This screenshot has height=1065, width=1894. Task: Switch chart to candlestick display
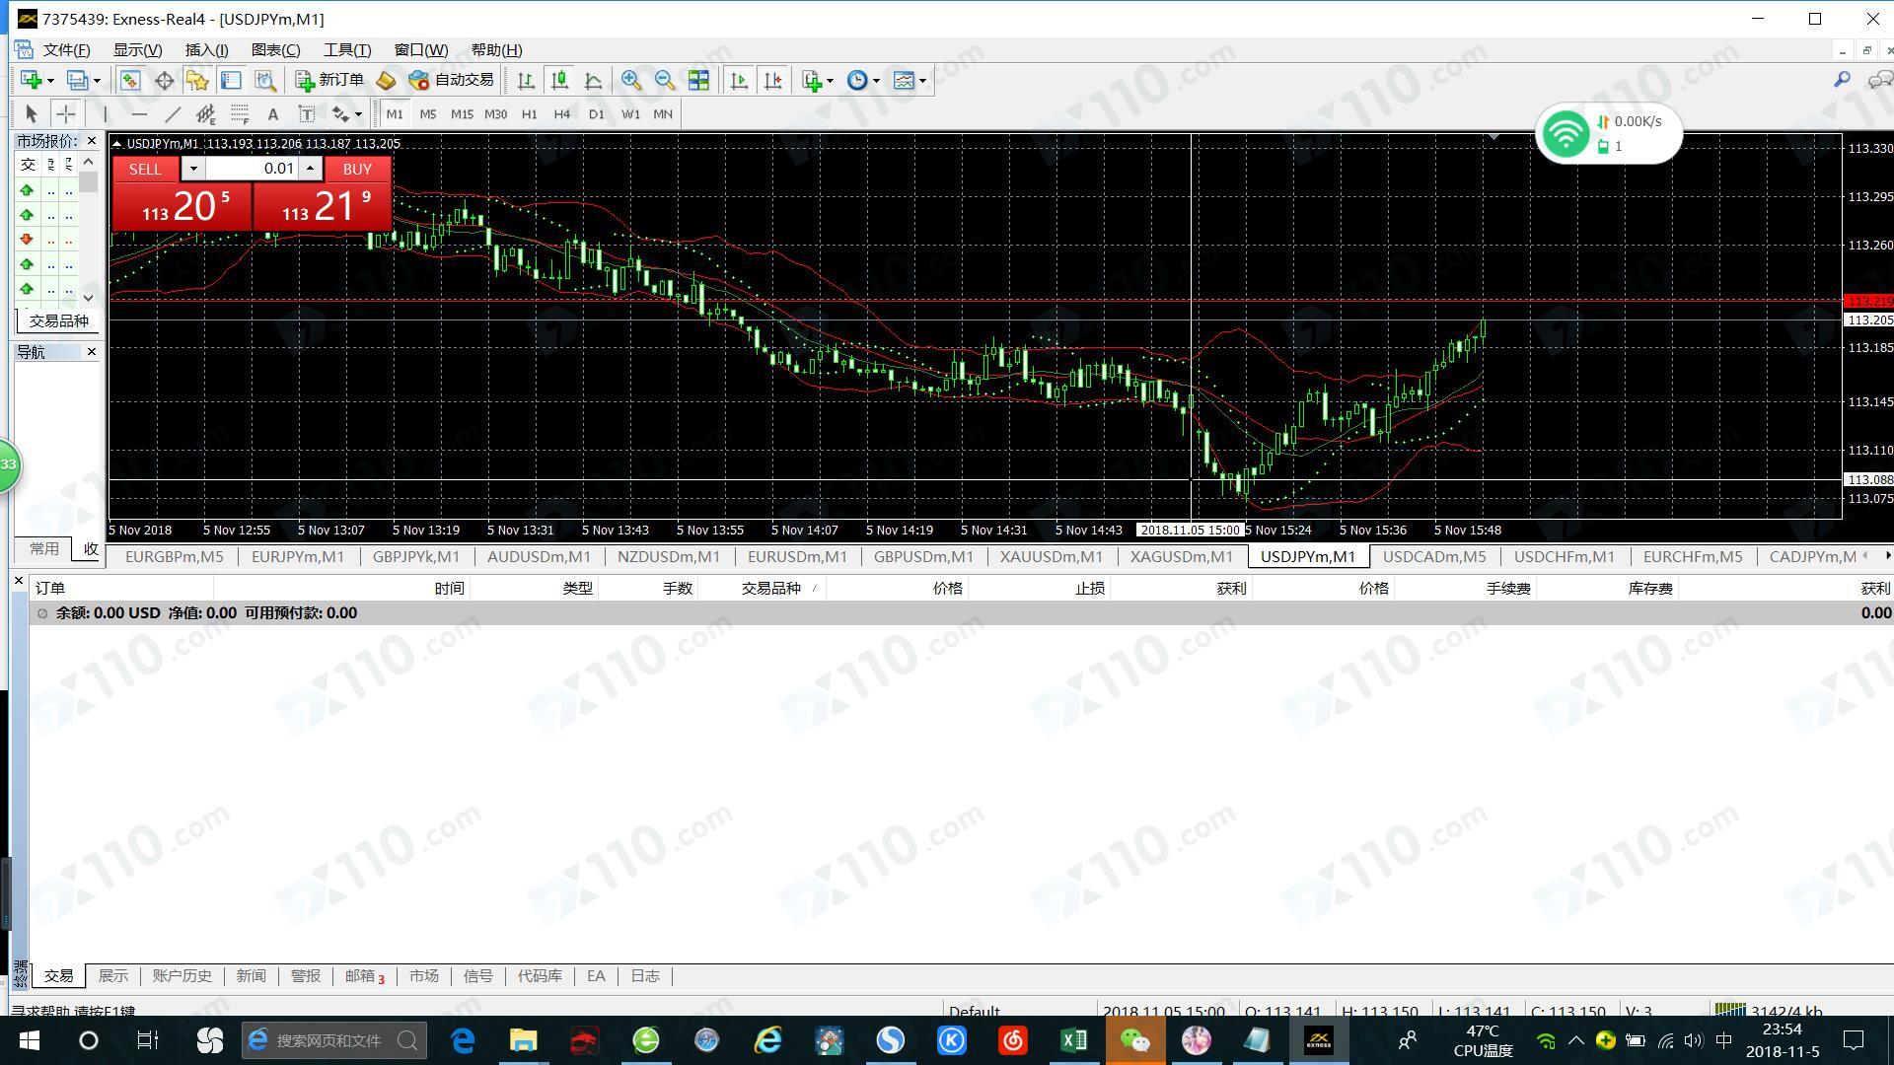click(x=559, y=81)
